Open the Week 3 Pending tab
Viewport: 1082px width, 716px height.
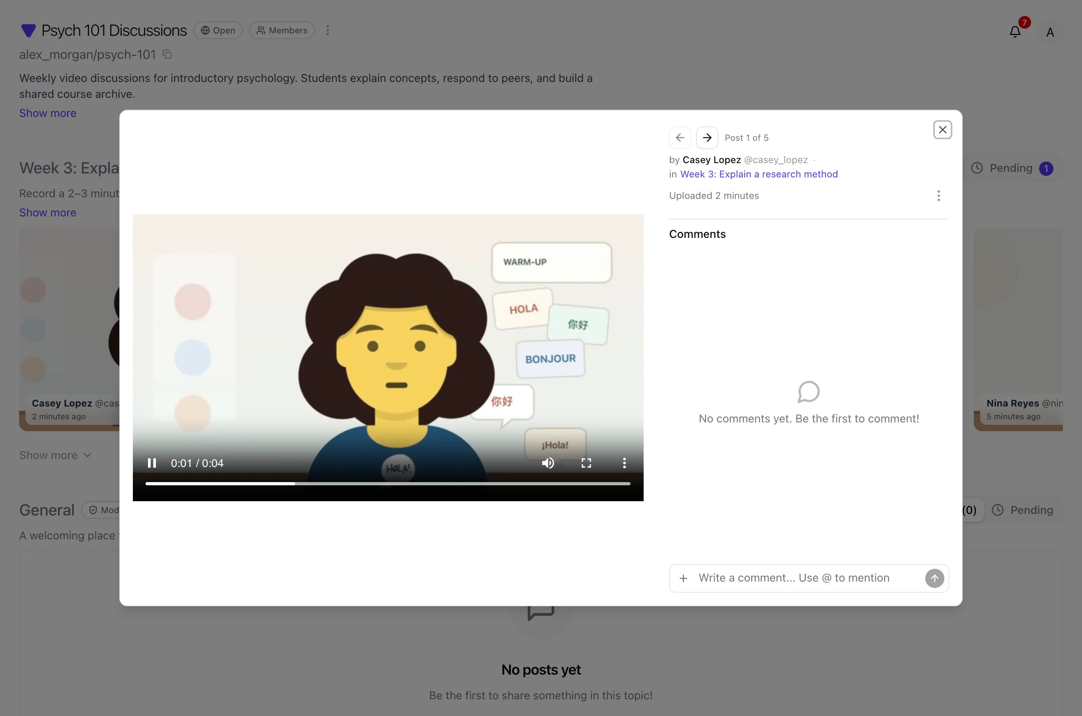click(1012, 168)
